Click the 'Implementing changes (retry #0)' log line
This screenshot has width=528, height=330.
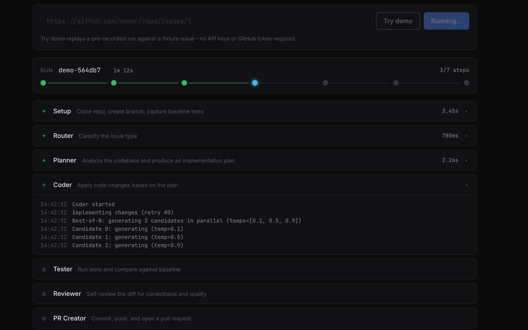point(123,213)
